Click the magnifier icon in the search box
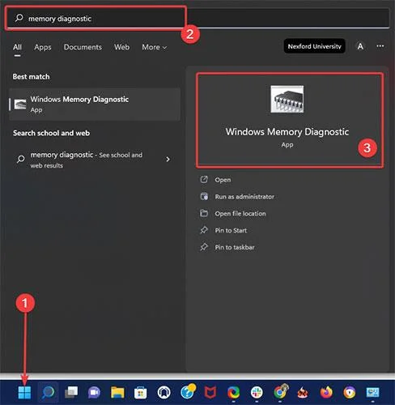The image size is (395, 405). [19, 18]
